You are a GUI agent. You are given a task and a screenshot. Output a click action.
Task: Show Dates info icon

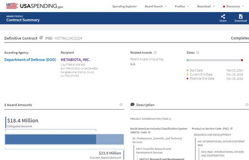pyautogui.click(x=197, y=52)
